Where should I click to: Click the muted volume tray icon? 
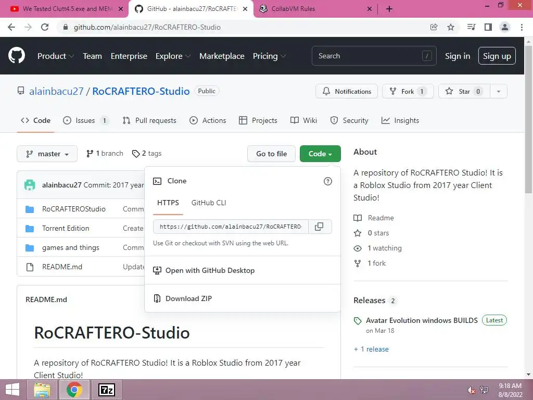(x=471, y=390)
